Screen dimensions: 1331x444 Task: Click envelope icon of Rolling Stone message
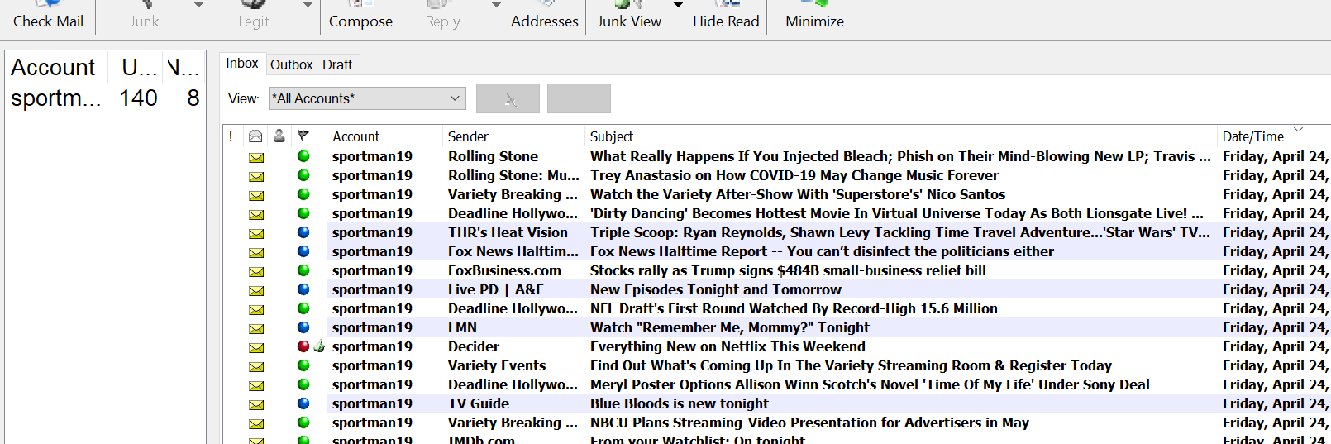click(256, 157)
